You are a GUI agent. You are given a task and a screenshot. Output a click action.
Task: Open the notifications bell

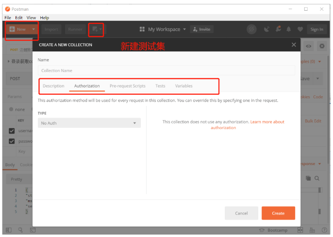pyautogui.click(x=289, y=29)
